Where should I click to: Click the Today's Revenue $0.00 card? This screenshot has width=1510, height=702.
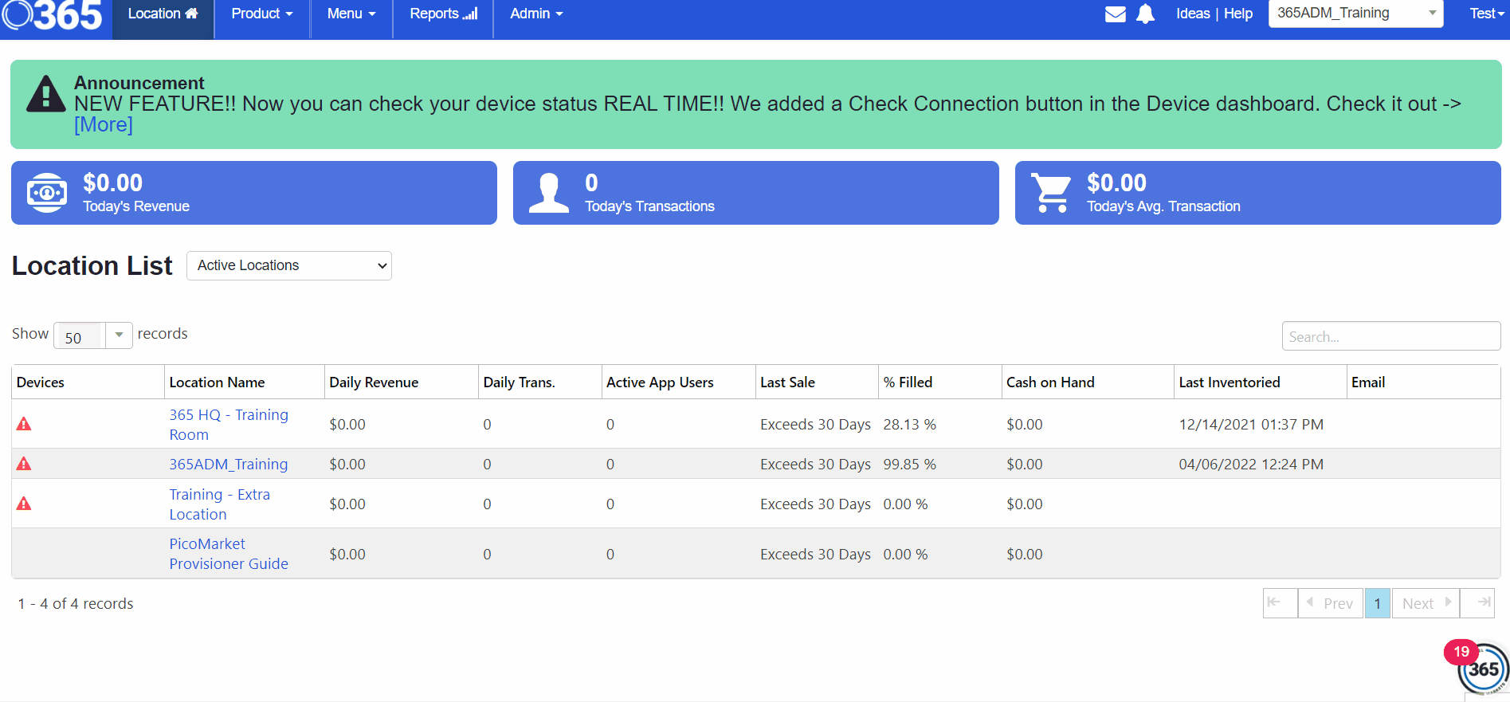click(254, 193)
